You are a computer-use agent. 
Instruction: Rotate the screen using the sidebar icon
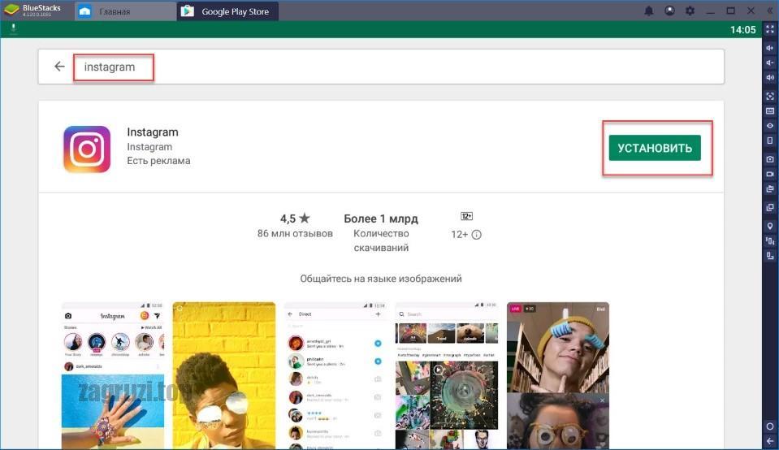(769, 256)
